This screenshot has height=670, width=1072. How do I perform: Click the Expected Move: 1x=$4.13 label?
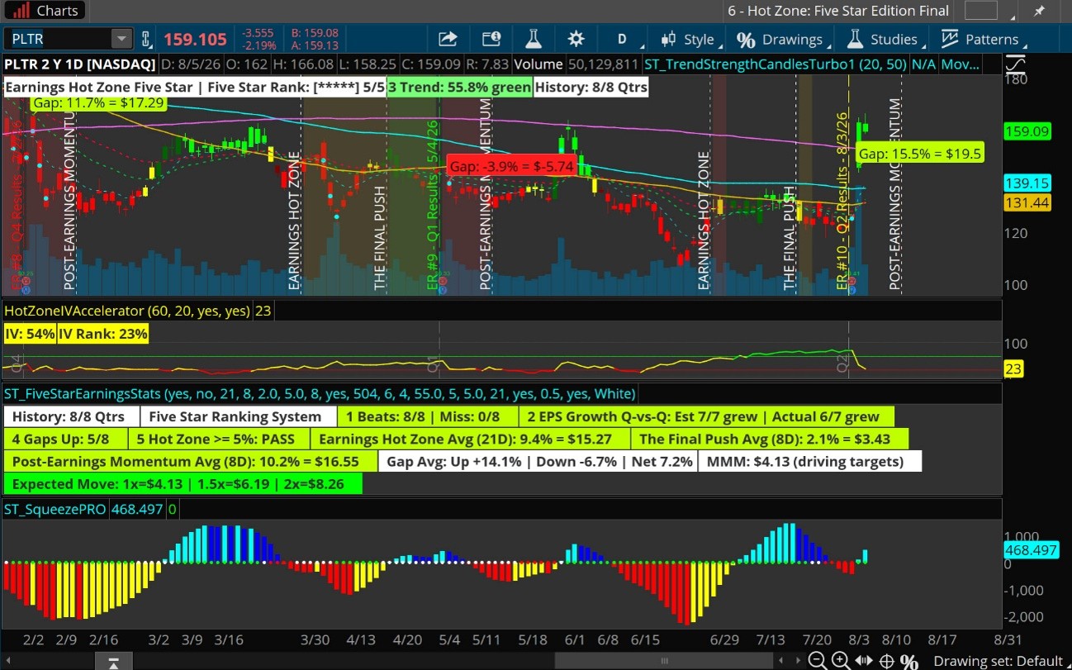pos(183,483)
